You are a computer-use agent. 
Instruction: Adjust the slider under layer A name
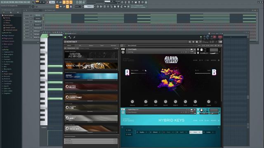coord(139,73)
